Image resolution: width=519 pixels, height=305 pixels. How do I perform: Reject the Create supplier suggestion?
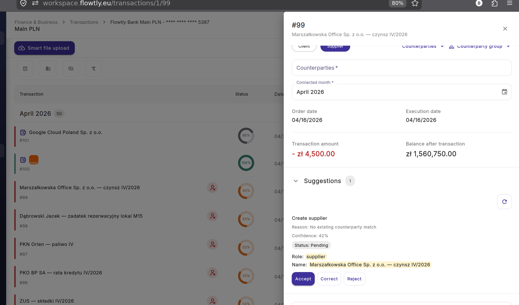(x=354, y=279)
